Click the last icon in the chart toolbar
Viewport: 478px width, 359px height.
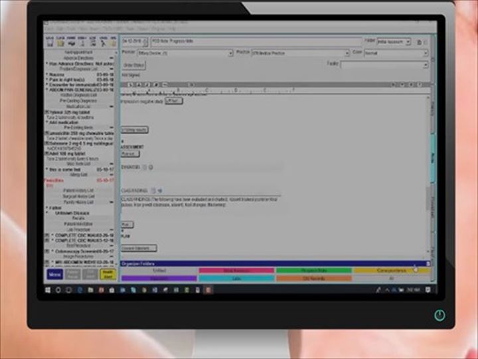pyautogui.click(x=113, y=42)
